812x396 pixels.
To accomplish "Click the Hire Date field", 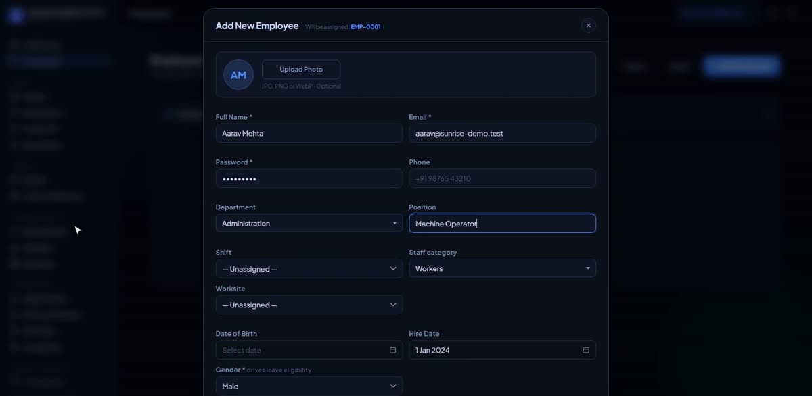I will coord(502,350).
